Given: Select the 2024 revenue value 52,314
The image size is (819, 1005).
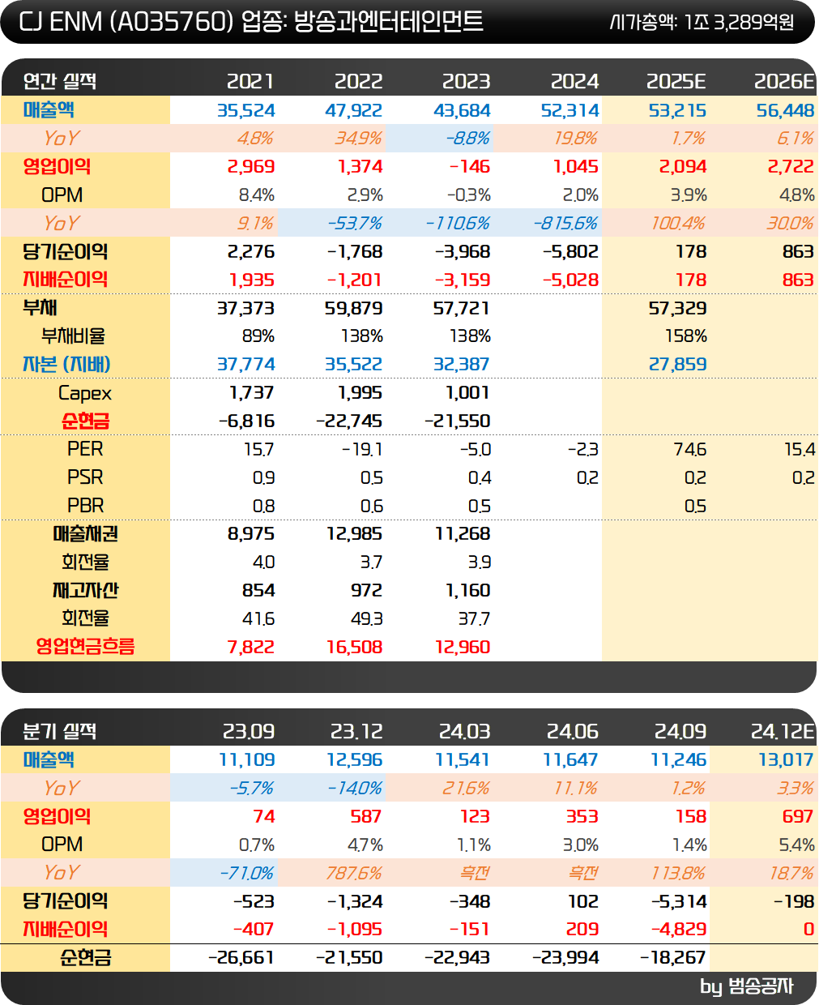Looking at the screenshot, I should (x=570, y=110).
